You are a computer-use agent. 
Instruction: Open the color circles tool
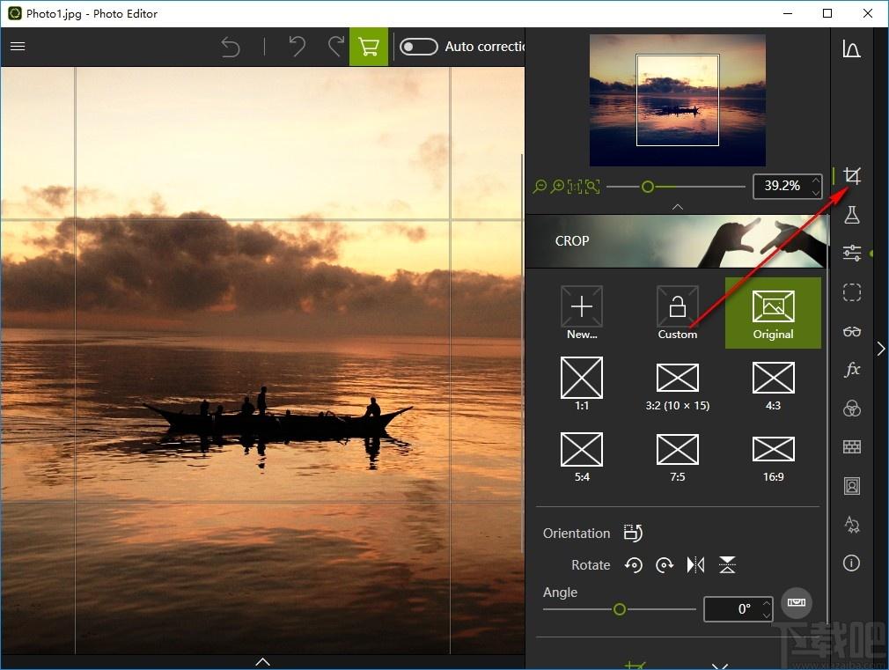851,408
